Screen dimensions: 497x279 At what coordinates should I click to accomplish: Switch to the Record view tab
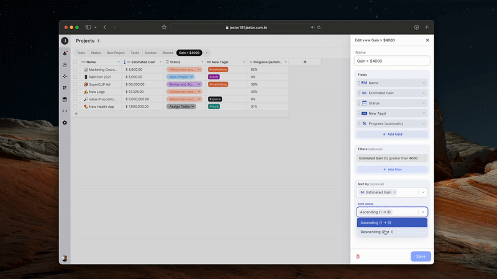pyautogui.click(x=168, y=53)
